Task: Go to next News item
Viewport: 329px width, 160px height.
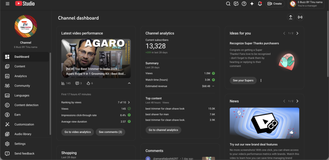Action: click(x=297, y=101)
